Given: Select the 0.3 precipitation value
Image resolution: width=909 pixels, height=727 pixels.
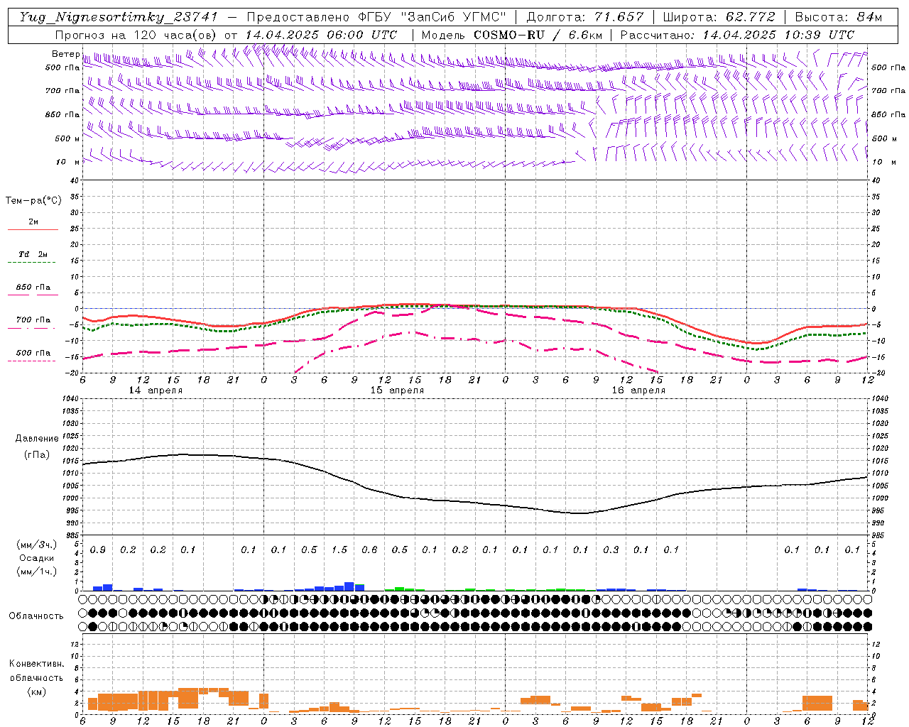Looking at the screenshot, I should pos(611,550).
